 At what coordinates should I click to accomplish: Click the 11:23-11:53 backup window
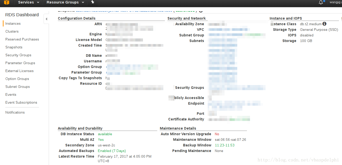tap(225, 145)
